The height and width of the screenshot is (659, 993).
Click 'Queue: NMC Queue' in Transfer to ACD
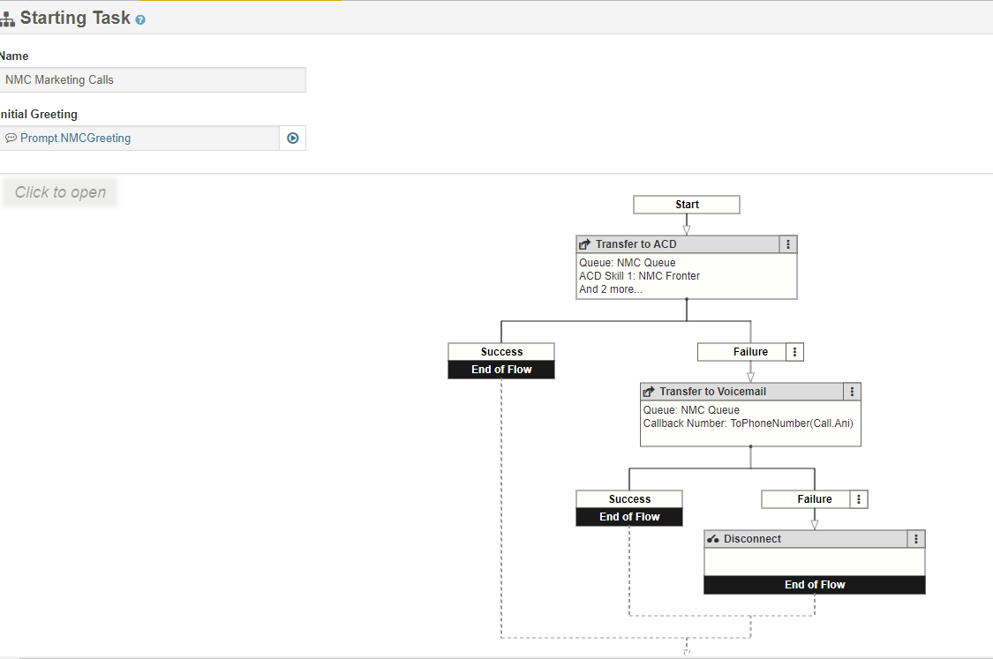pyautogui.click(x=627, y=263)
